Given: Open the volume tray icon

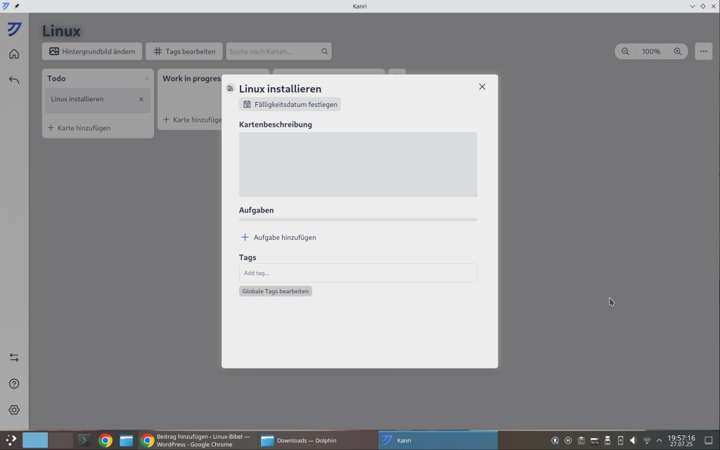Looking at the screenshot, I should (x=634, y=440).
